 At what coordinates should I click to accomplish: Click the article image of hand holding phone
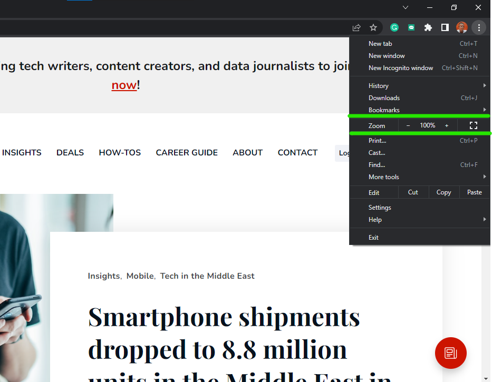(25, 288)
